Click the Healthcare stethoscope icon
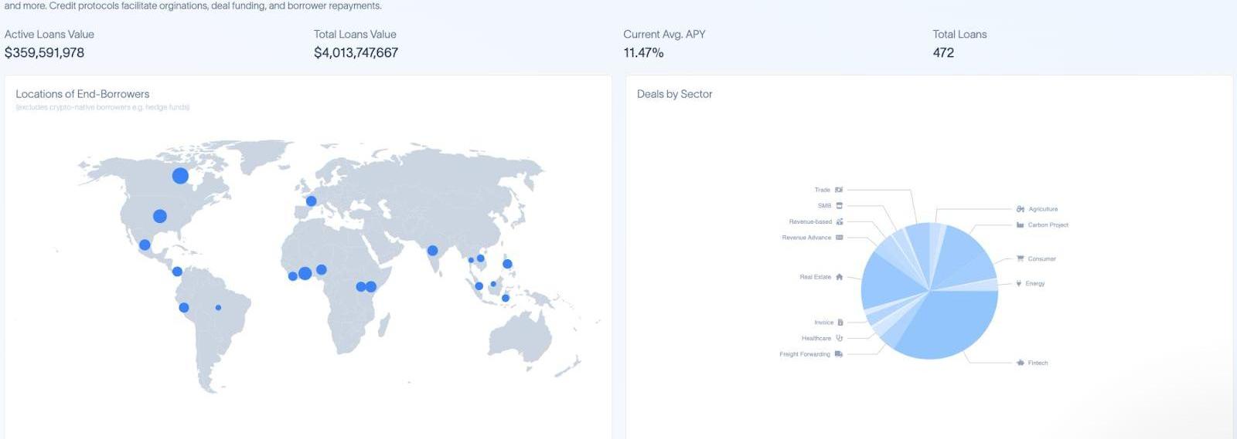Image resolution: width=1237 pixels, height=439 pixels. pyautogui.click(x=839, y=338)
